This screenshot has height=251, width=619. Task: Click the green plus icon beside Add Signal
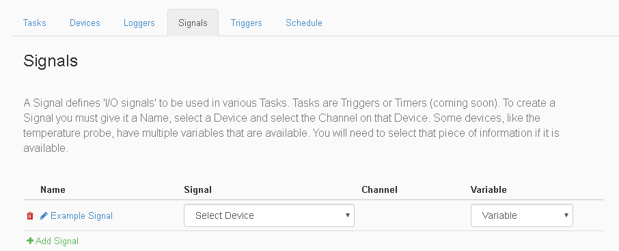pos(30,241)
